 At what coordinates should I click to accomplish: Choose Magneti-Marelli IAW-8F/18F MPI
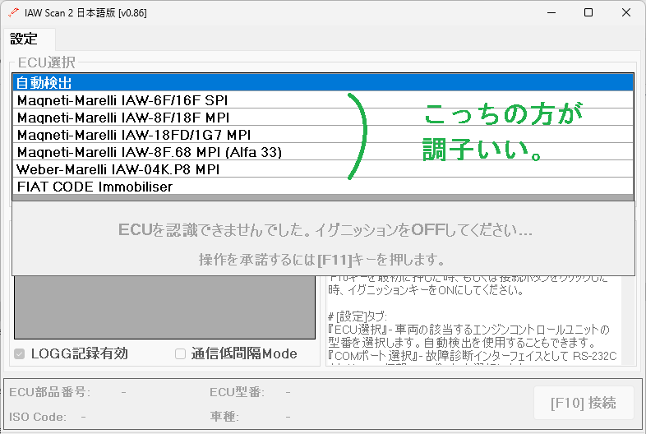point(322,118)
